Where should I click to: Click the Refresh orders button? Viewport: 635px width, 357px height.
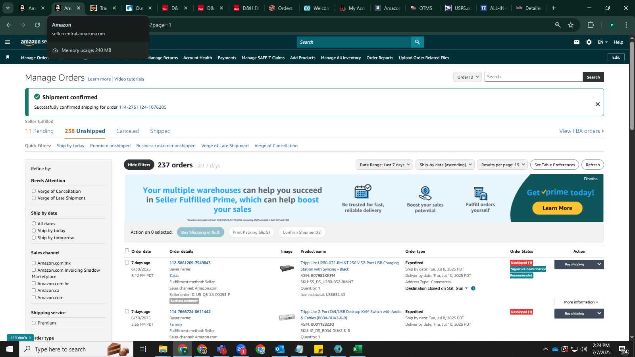tap(593, 165)
